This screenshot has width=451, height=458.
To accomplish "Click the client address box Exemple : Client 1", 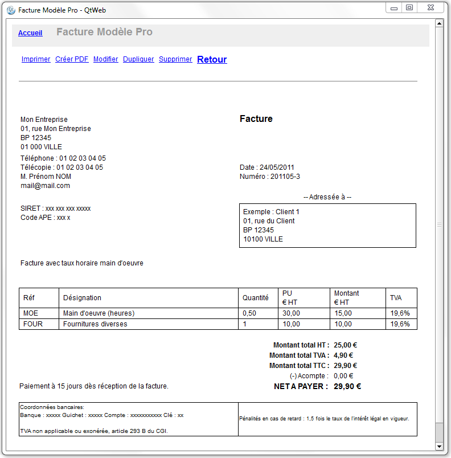I will pos(327,226).
